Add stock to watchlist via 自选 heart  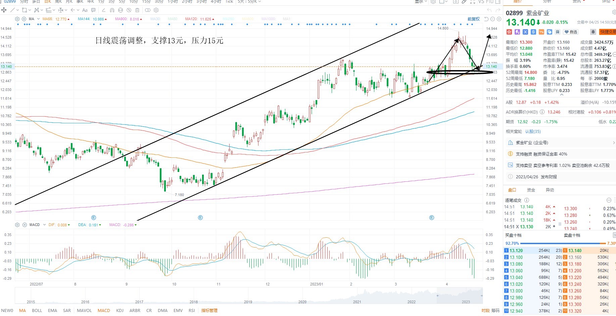pyautogui.click(x=570, y=32)
